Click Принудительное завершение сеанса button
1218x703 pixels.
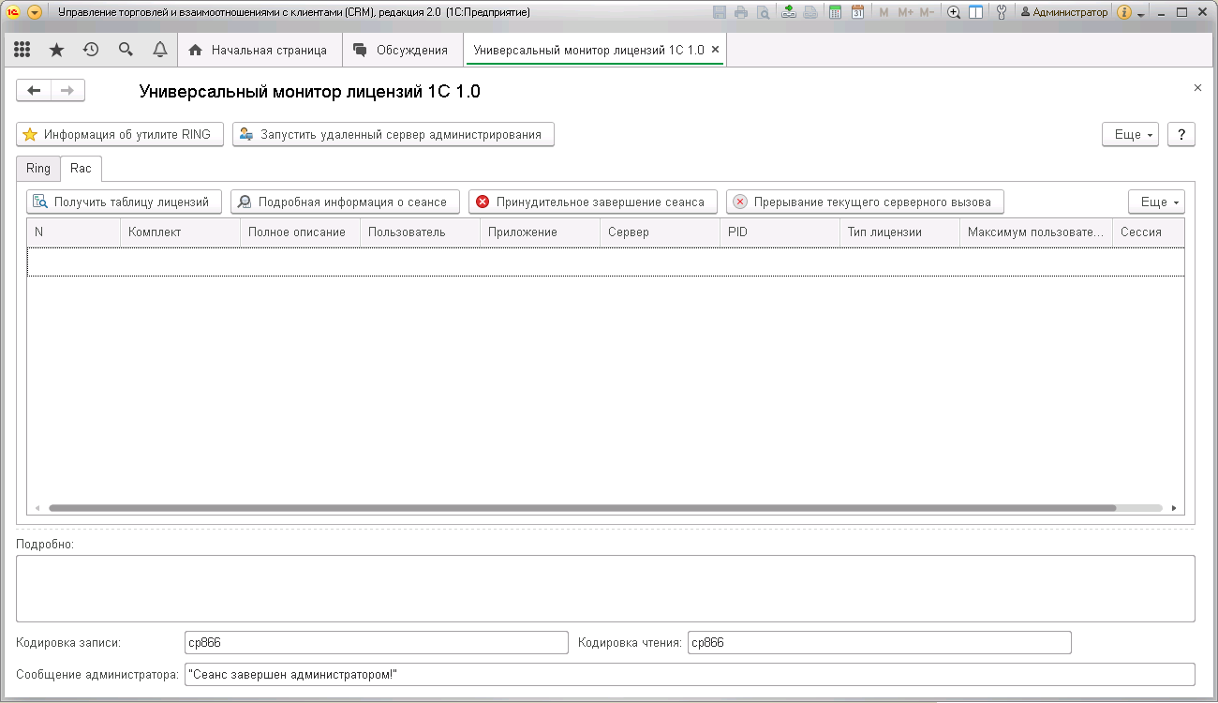(x=593, y=202)
